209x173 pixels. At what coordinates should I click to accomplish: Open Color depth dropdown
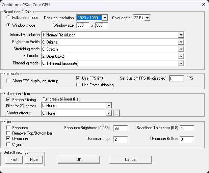(147, 18)
